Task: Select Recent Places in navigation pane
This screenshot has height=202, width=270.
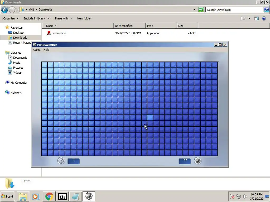Action: tap(22, 42)
